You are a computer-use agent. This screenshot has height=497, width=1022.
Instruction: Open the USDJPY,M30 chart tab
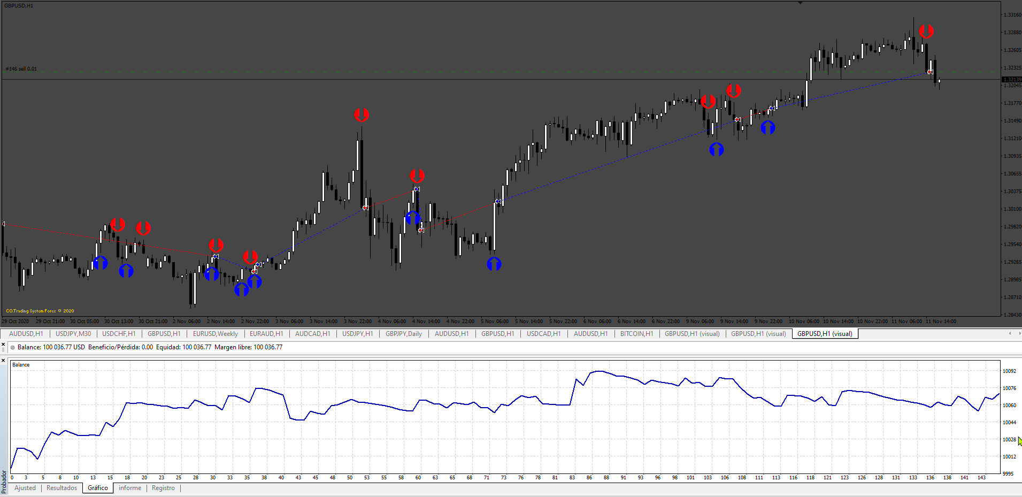coord(73,334)
